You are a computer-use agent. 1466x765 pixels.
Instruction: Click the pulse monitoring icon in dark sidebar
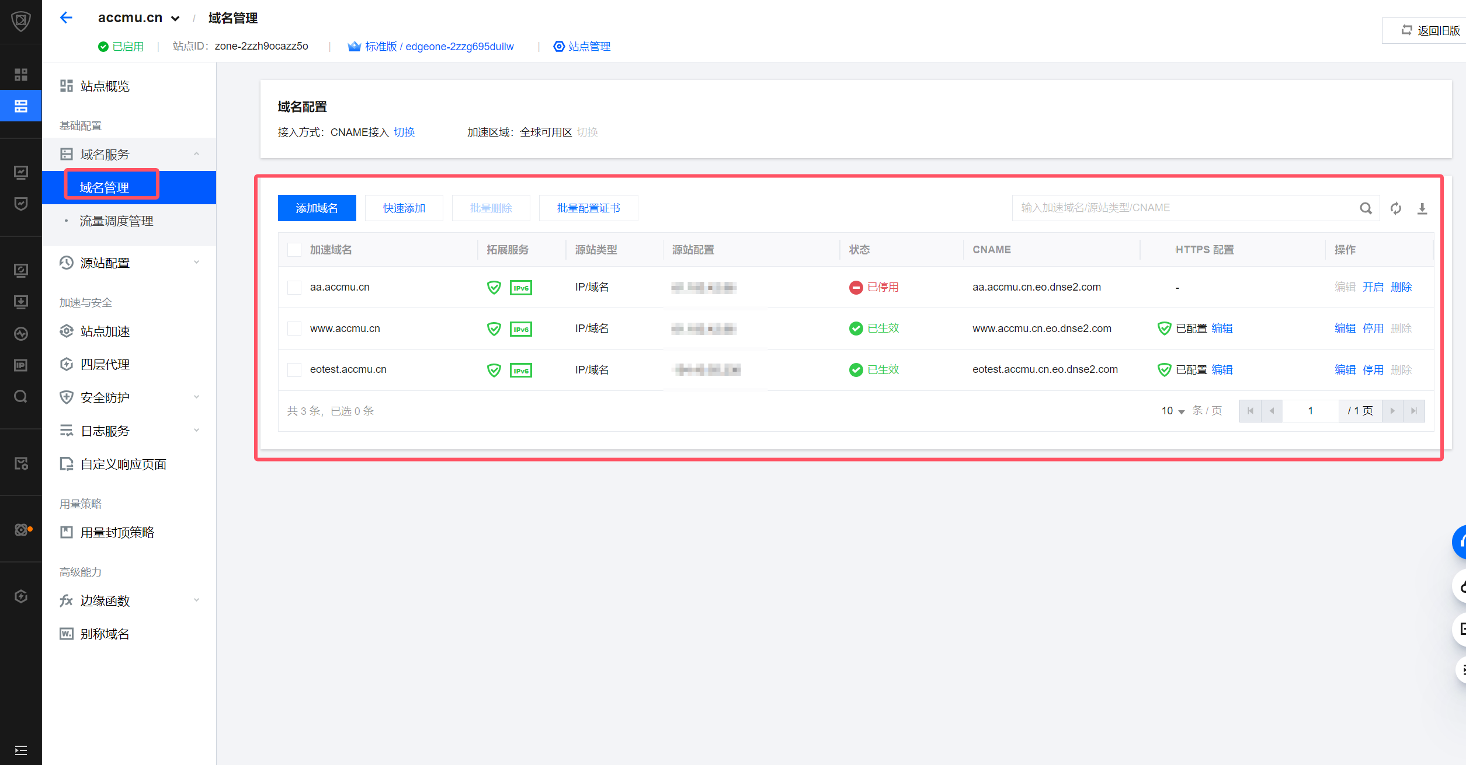click(x=21, y=334)
